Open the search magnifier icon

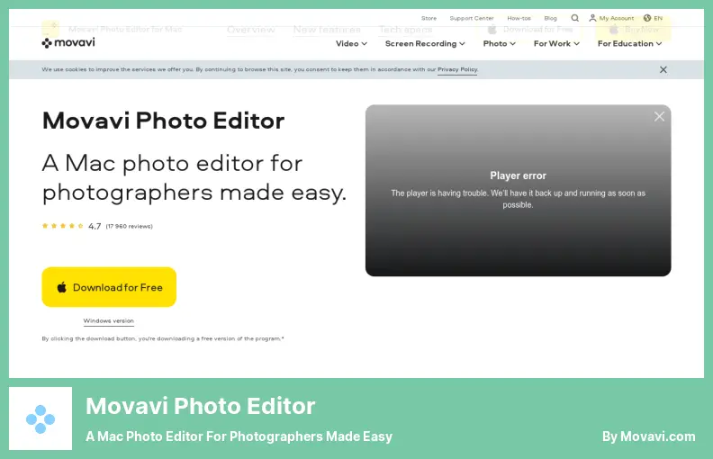coord(574,18)
